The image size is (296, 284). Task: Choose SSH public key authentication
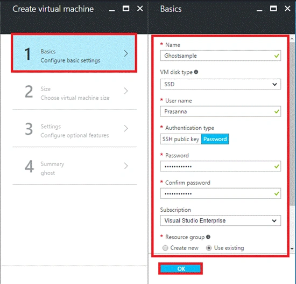coord(181,139)
